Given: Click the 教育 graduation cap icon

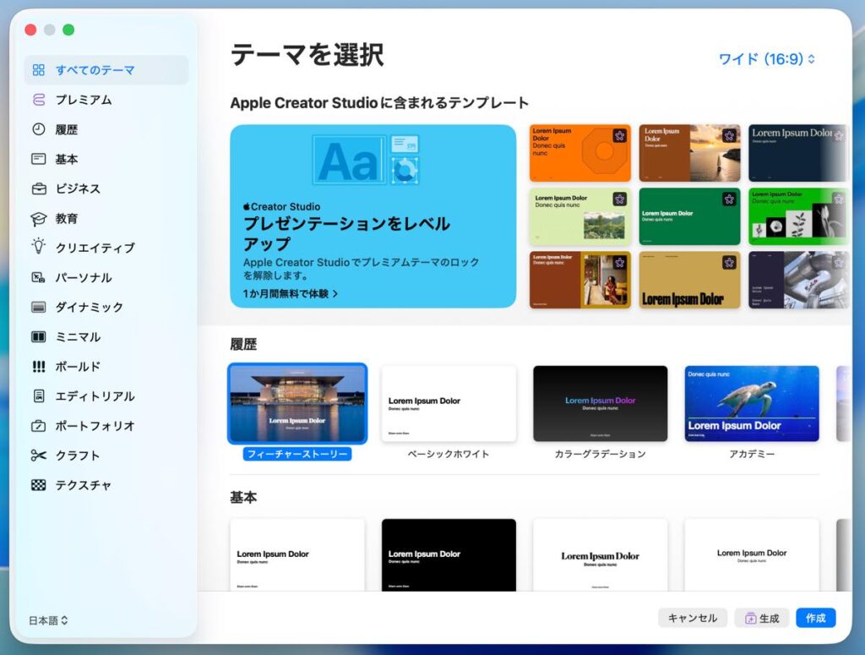Looking at the screenshot, I should (39, 219).
